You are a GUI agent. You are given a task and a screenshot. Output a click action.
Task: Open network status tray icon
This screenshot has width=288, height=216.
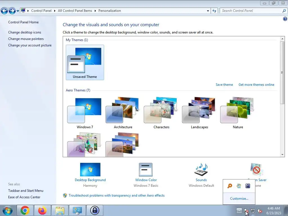pyautogui.click(x=253, y=211)
